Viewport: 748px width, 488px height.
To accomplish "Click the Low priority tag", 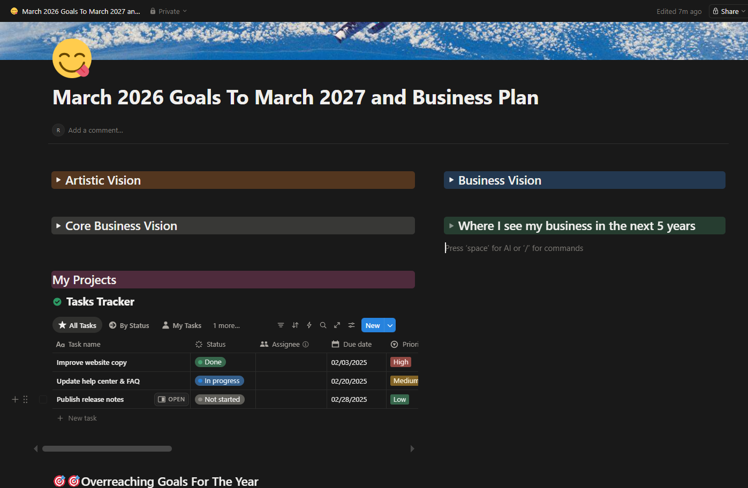I will (x=399, y=399).
